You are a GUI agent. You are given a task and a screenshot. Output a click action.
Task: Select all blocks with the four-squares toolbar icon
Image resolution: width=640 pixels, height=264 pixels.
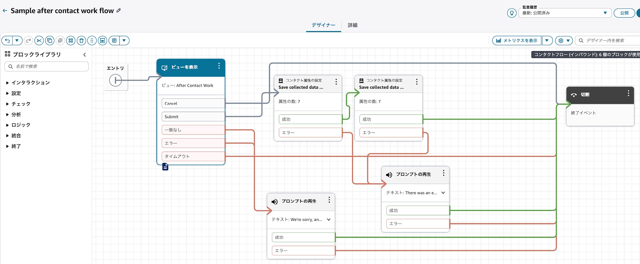[x=71, y=40]
